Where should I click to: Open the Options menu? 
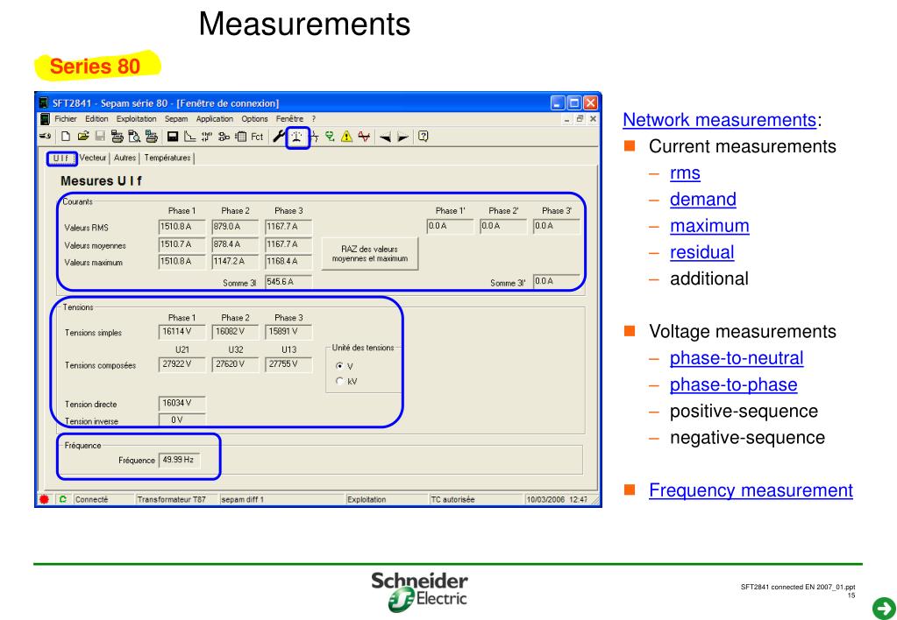[254, 119]
